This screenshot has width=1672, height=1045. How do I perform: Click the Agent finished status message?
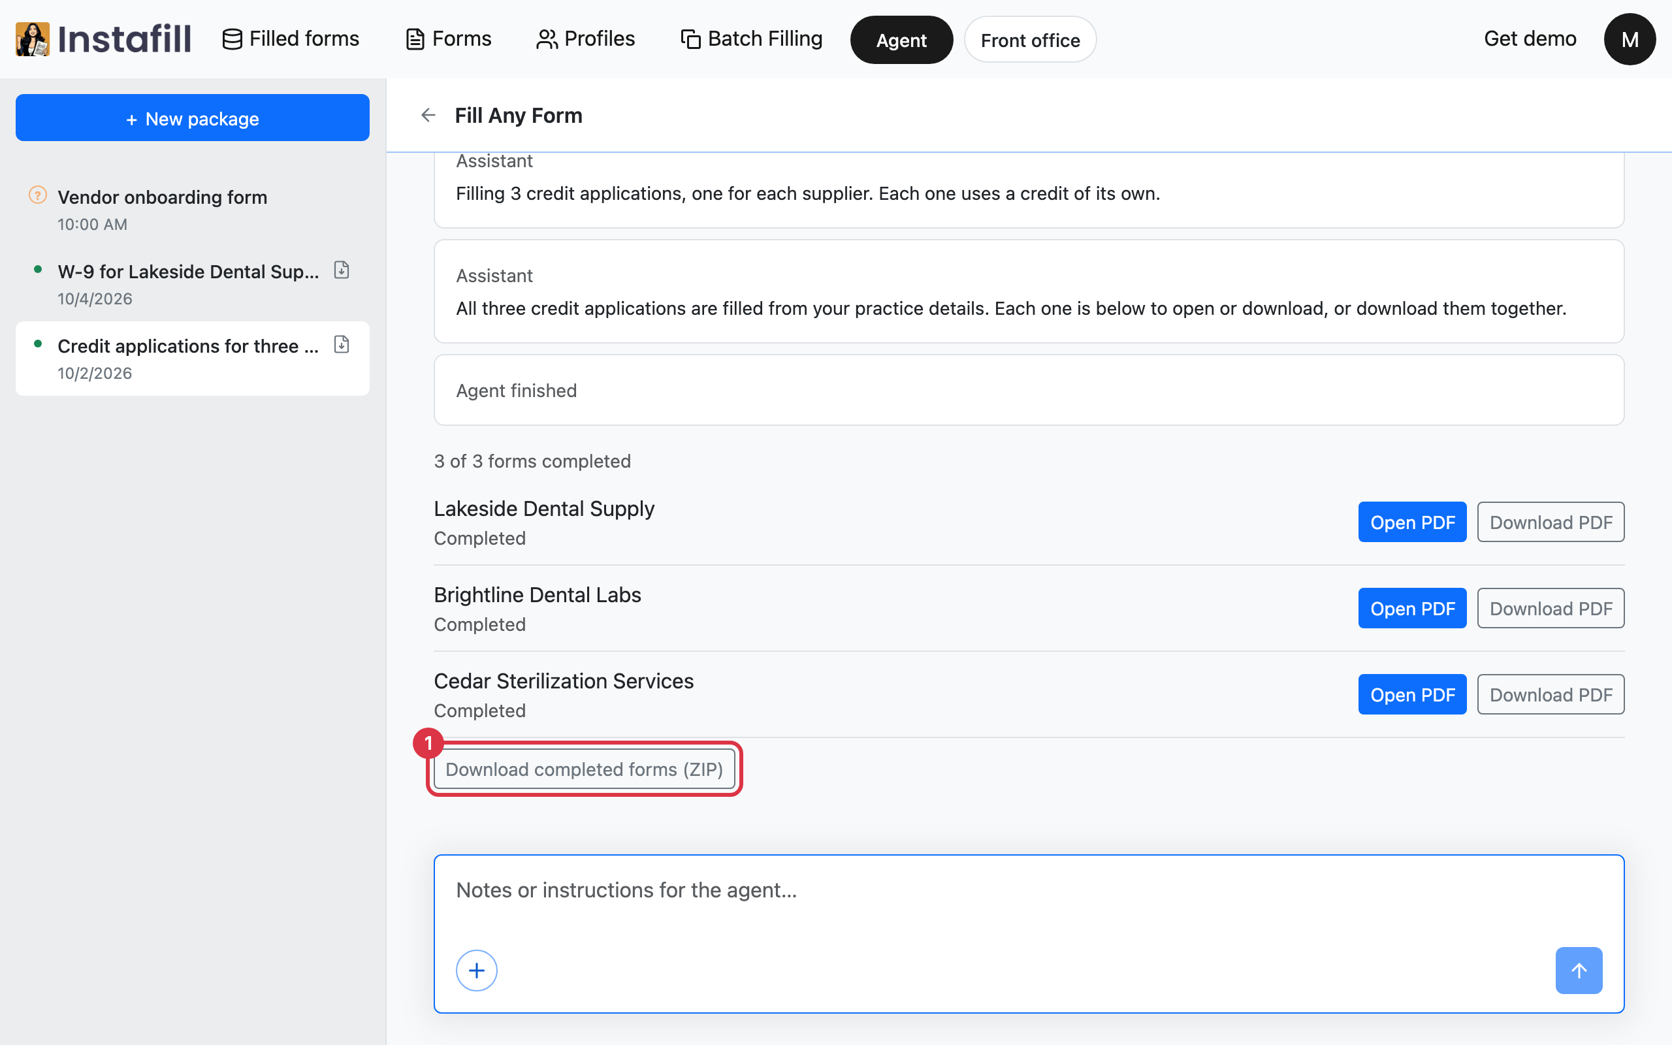tap(1029, 391)
